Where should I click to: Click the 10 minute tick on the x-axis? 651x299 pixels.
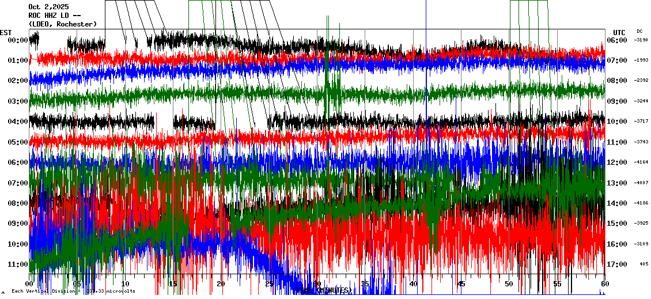(x=125, y=284)
